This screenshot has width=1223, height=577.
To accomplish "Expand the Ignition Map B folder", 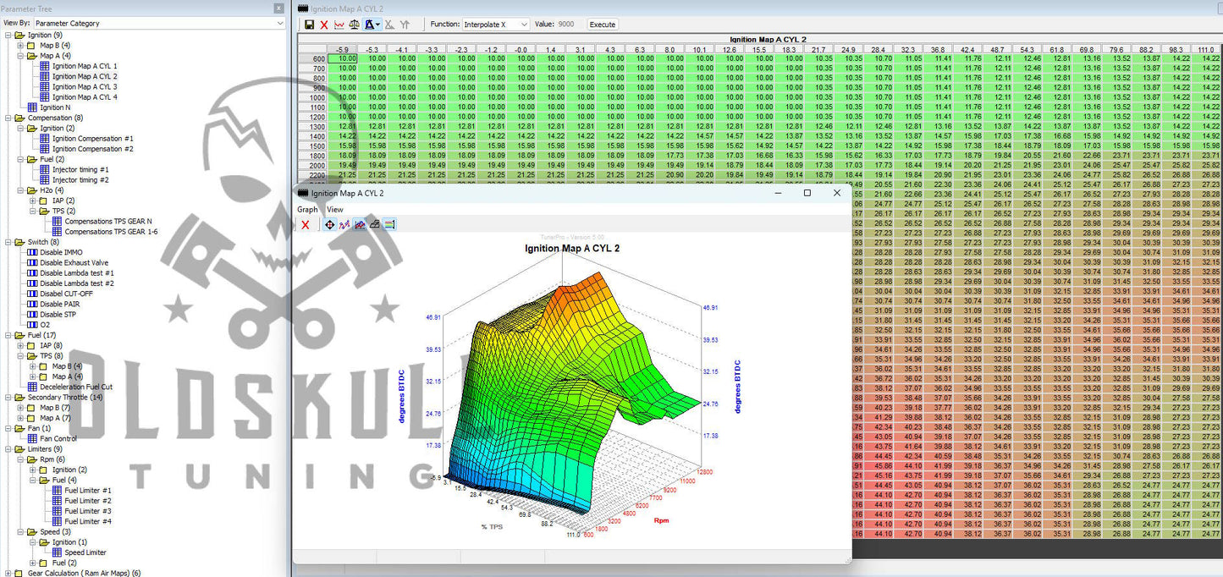I will point(20,46).
